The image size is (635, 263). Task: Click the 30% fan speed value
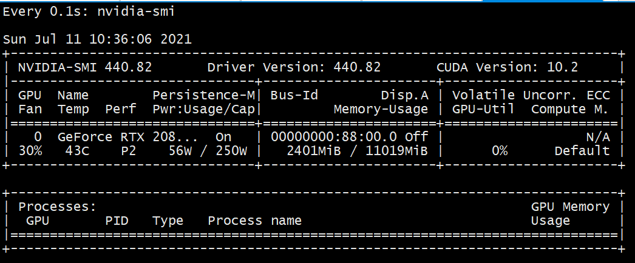30,151
